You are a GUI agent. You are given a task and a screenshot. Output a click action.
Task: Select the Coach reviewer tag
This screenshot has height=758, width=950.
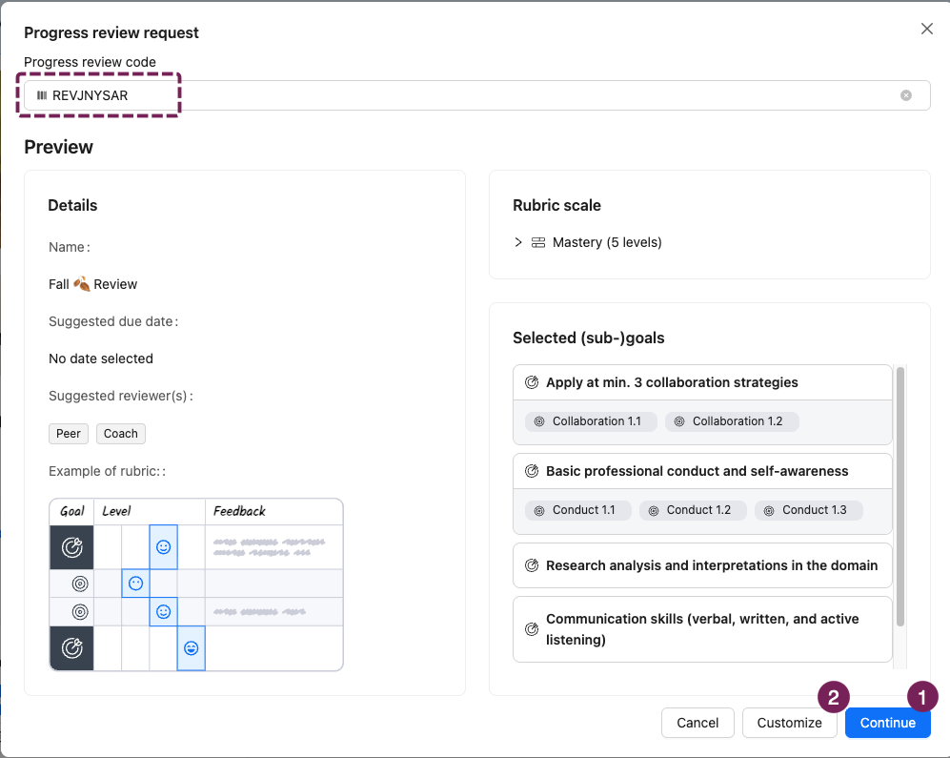pos(121,434)
